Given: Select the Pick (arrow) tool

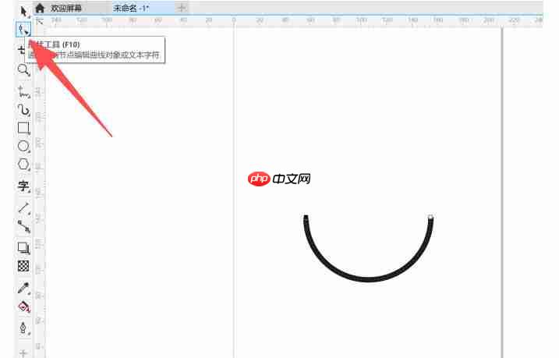Looking at the screenshot, I should [x=23, y=12].
